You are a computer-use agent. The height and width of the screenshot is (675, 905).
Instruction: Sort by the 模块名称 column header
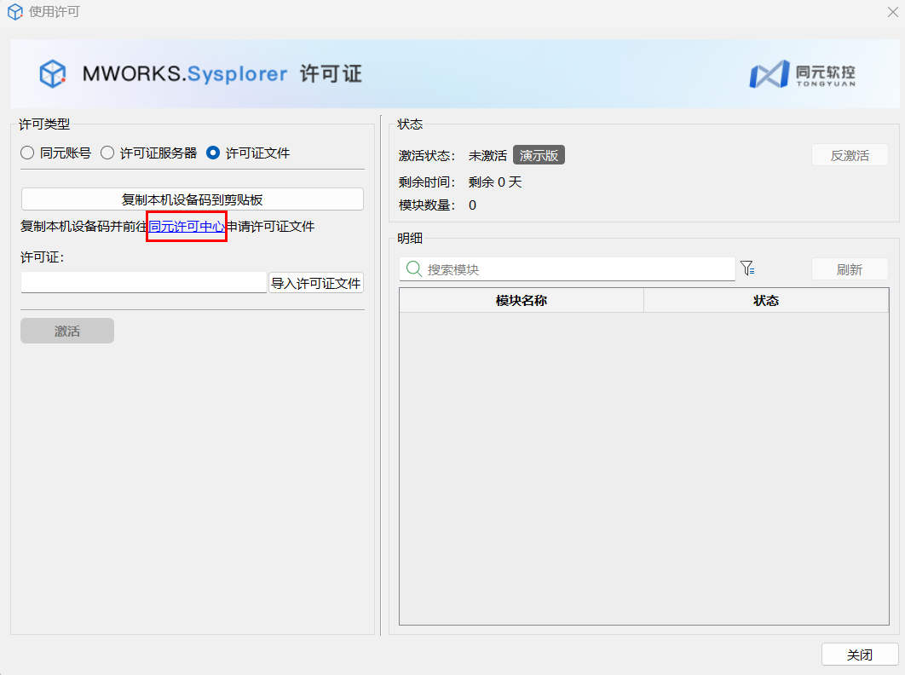pyautogui.click(x=521, y=301)
